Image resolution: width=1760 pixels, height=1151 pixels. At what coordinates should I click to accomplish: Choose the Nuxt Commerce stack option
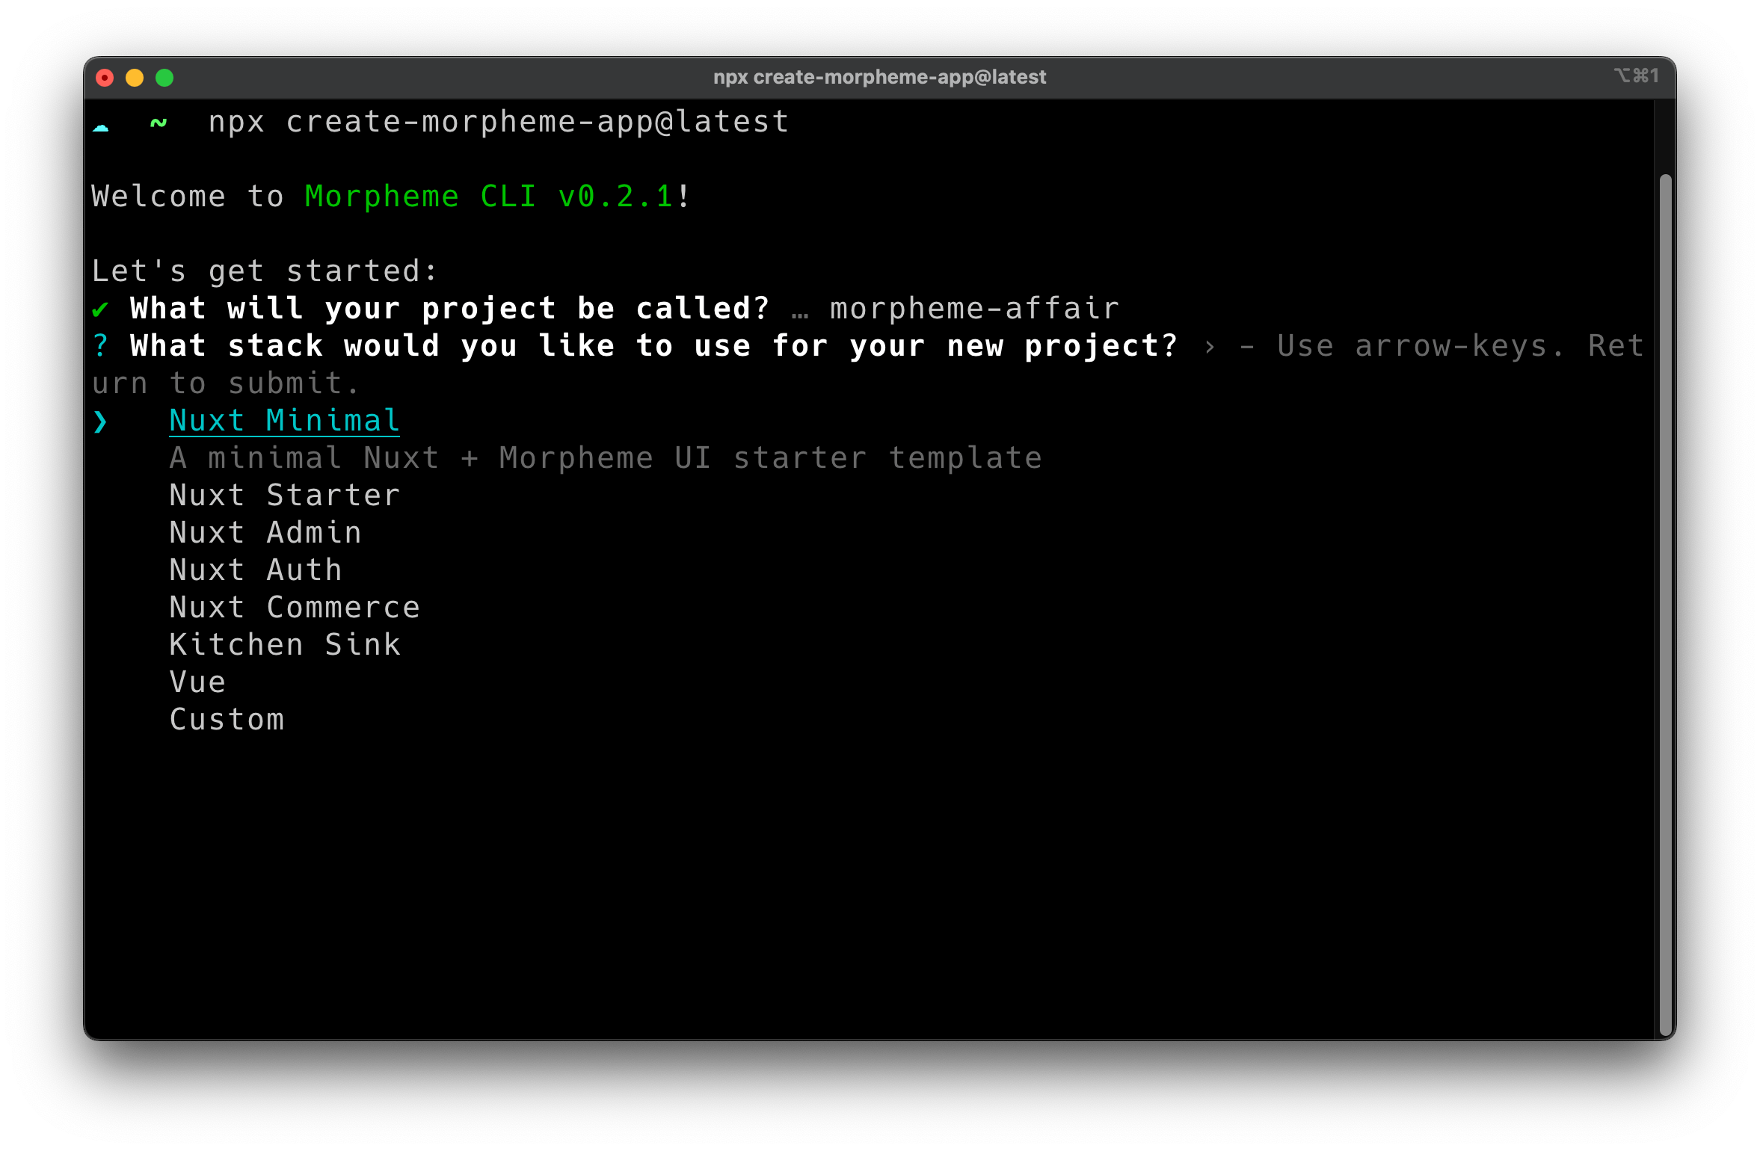coord(295,608)
